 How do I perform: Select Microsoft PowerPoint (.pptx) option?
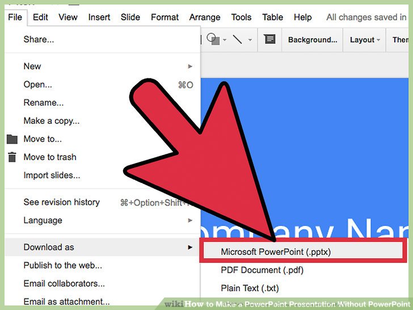click(x=302, y=252)
